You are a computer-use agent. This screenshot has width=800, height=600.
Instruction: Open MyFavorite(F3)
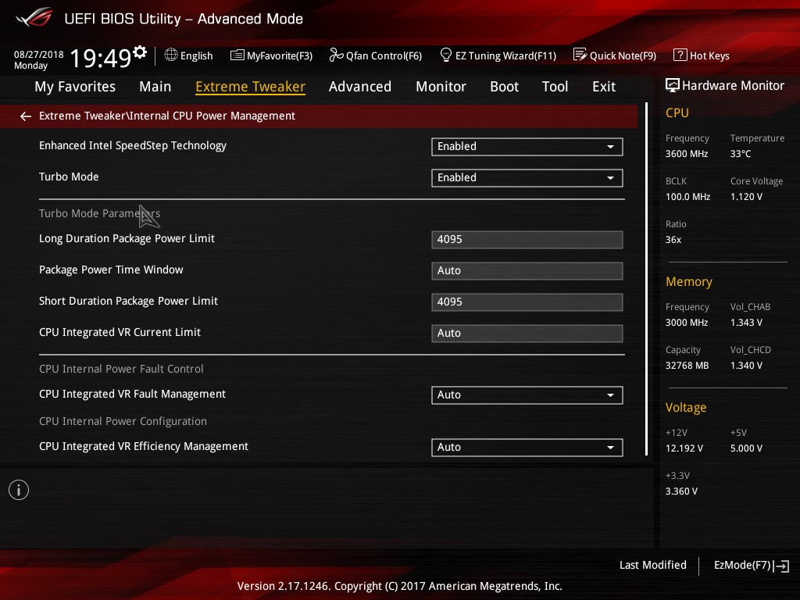[x=271, y=55]
